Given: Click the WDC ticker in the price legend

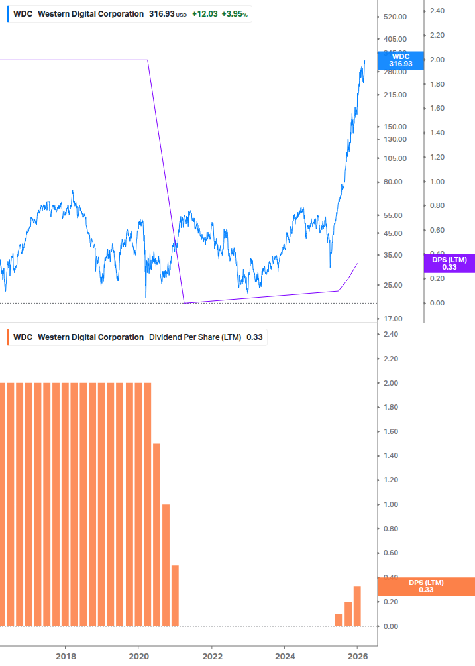Looking at the screenshot, I should 23,14.
